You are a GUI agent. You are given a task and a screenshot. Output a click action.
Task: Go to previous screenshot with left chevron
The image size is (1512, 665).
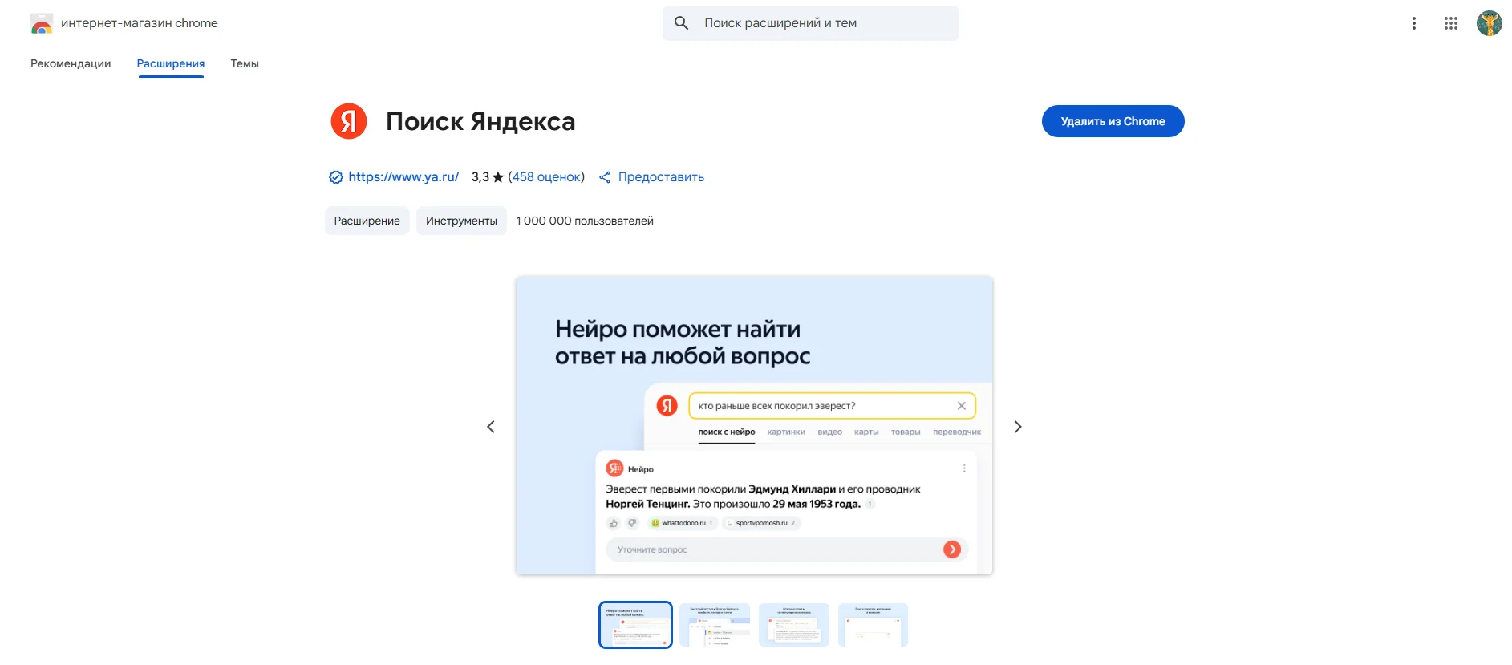(491, 427)
